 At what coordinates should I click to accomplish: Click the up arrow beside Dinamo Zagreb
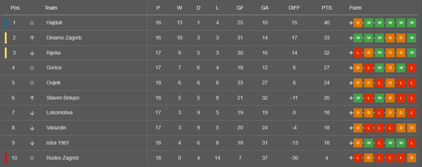(32, 38)
